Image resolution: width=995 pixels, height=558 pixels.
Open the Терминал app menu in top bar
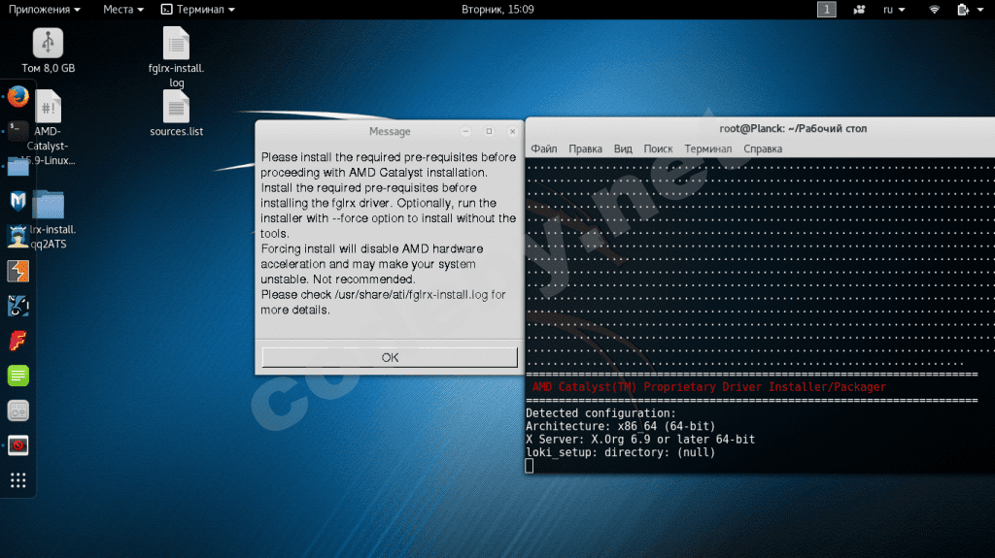[x=198, y=10]
